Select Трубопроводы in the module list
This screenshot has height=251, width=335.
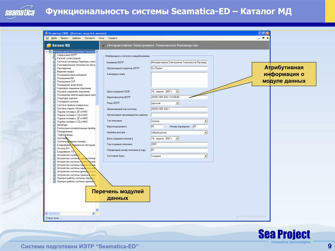(x=65, y=135)
